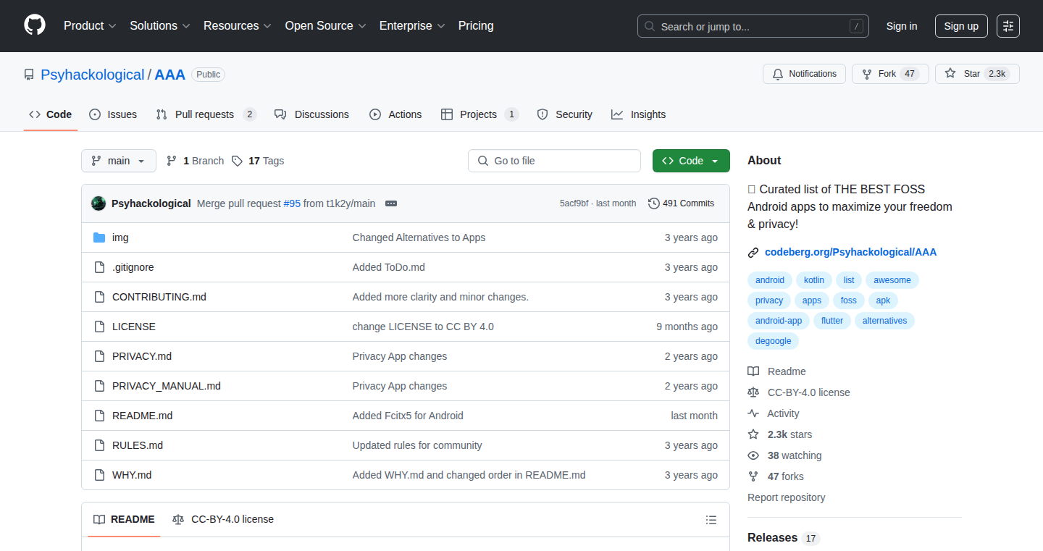Click the flutter topic tag
The height and width of the screenshot is (551, 1043).
pyautogui.click(x=832, y=321)
